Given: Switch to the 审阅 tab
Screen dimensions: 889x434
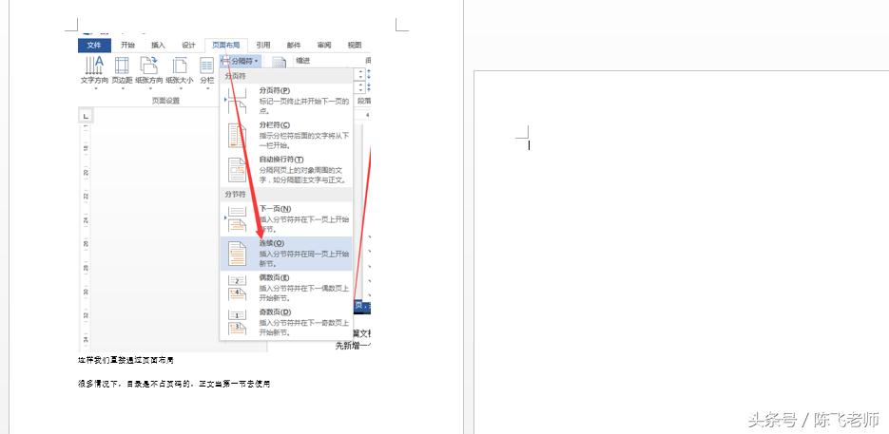Looking at the screenshot, I should [323, 46].
